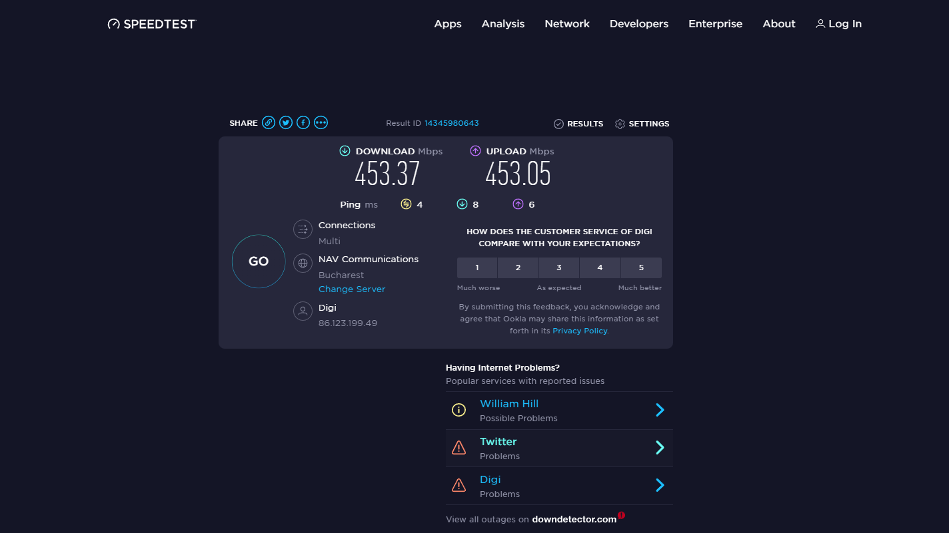Click the William Hill info circle icon
Screen dimensions: 949x533
(x=459, y=410)
